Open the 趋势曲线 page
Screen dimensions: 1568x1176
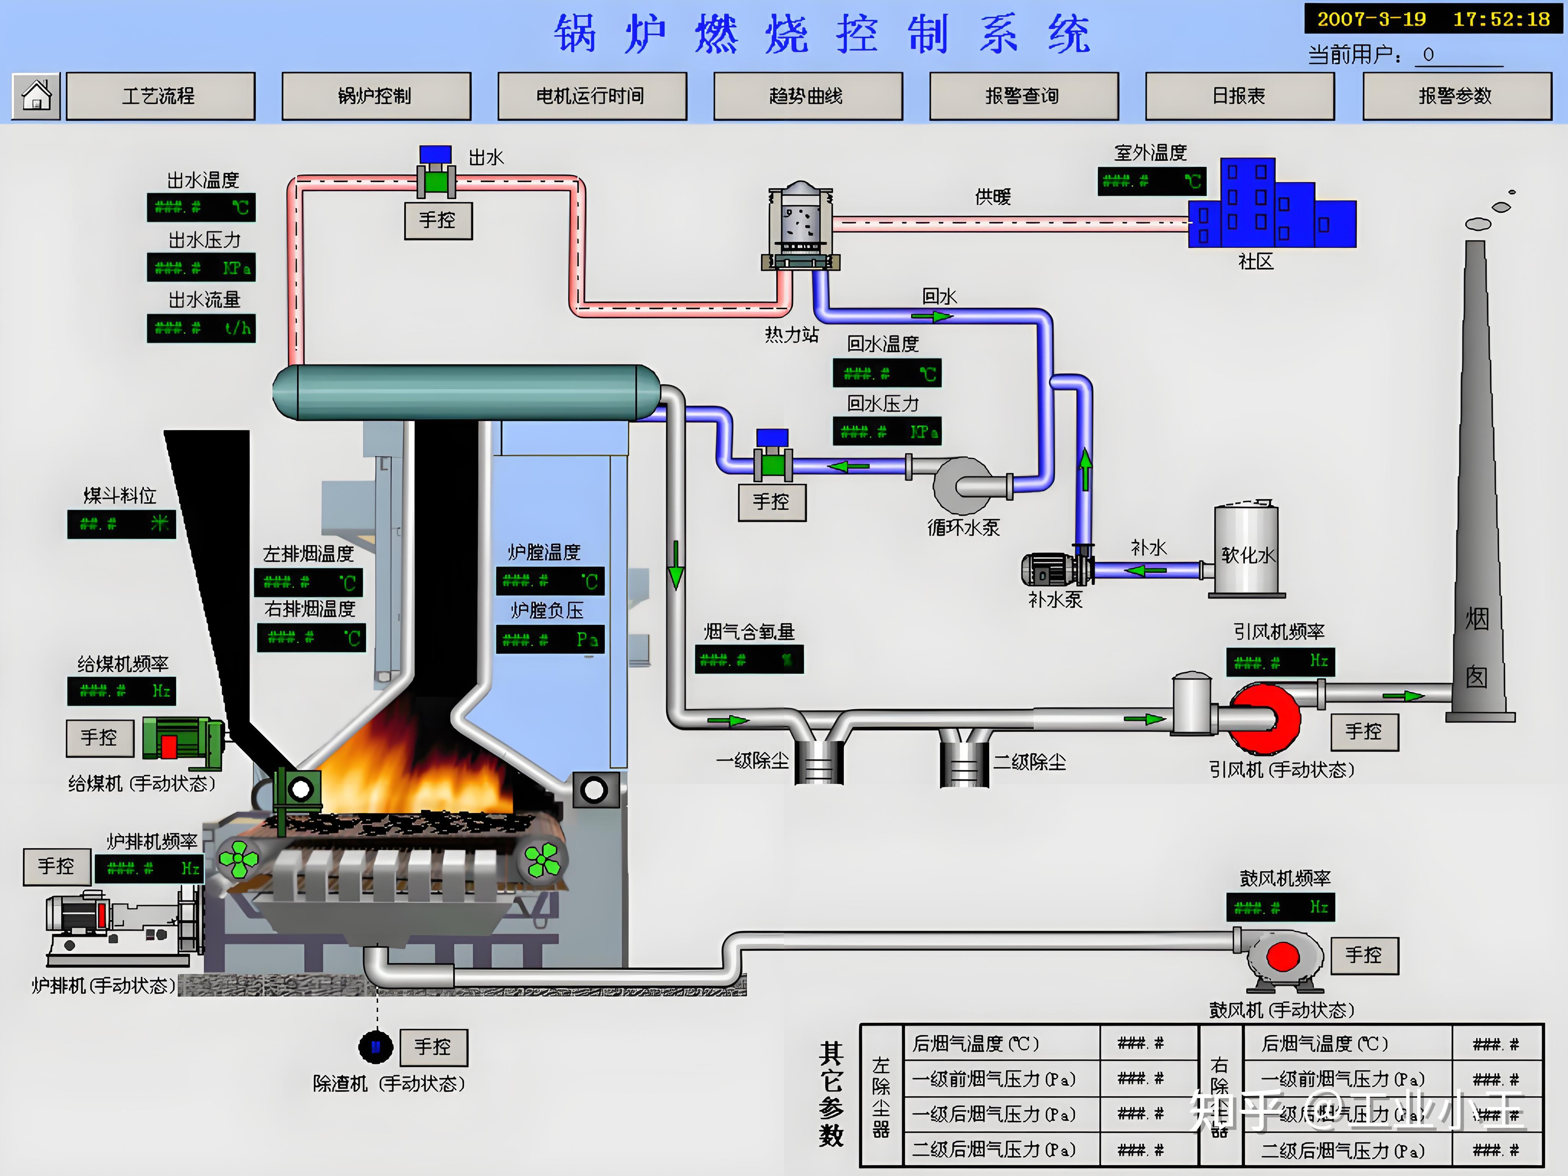tap(808, 96)
